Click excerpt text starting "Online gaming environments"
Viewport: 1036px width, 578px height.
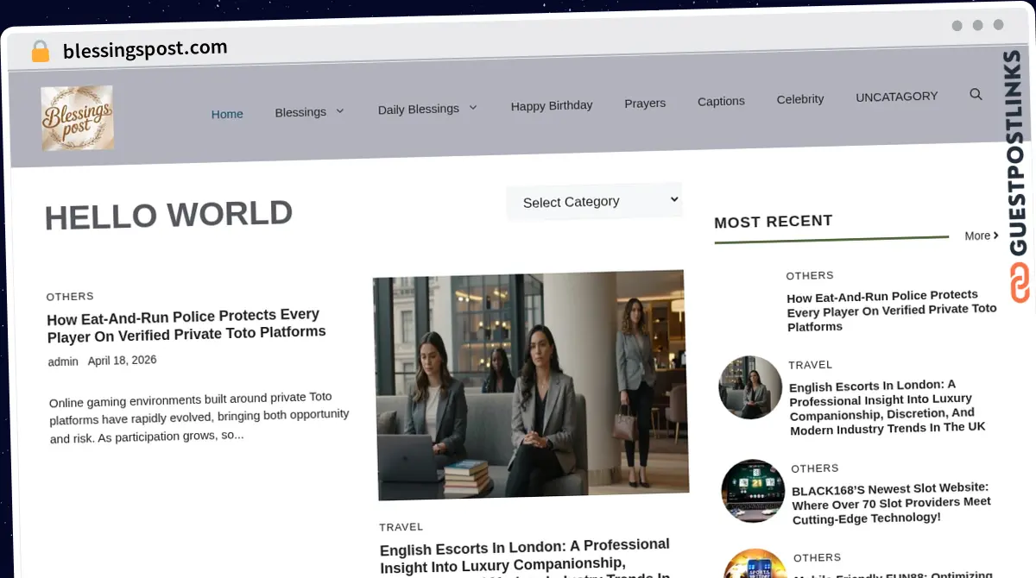pyautogui.click(x=199, y=418)
